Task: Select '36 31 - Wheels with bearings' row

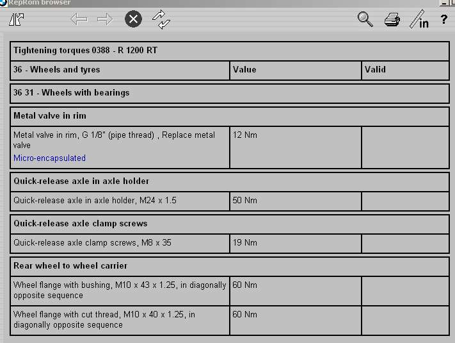Action: point(229,94)
